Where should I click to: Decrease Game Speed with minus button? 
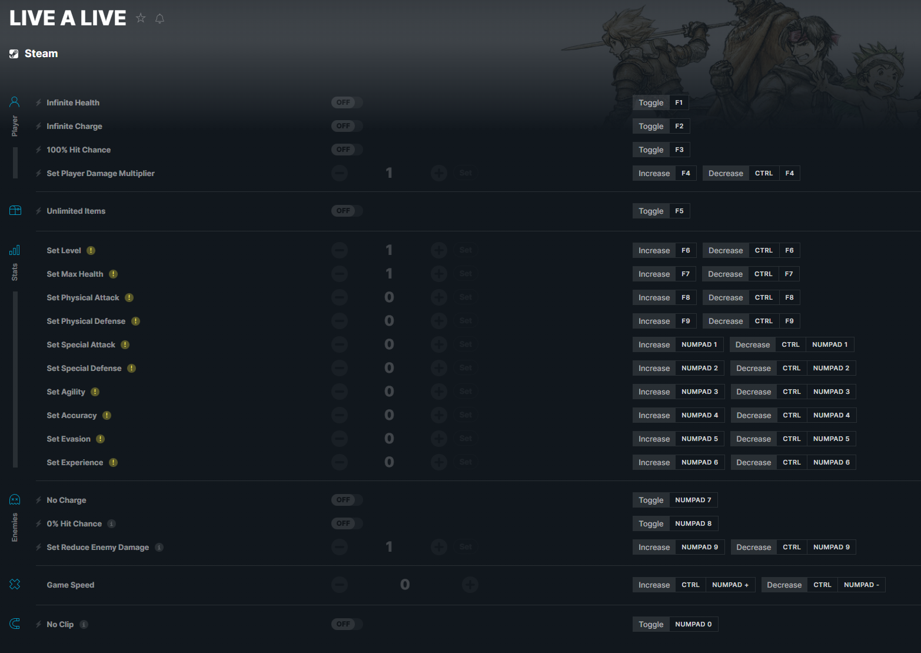(x=340, y=585)
